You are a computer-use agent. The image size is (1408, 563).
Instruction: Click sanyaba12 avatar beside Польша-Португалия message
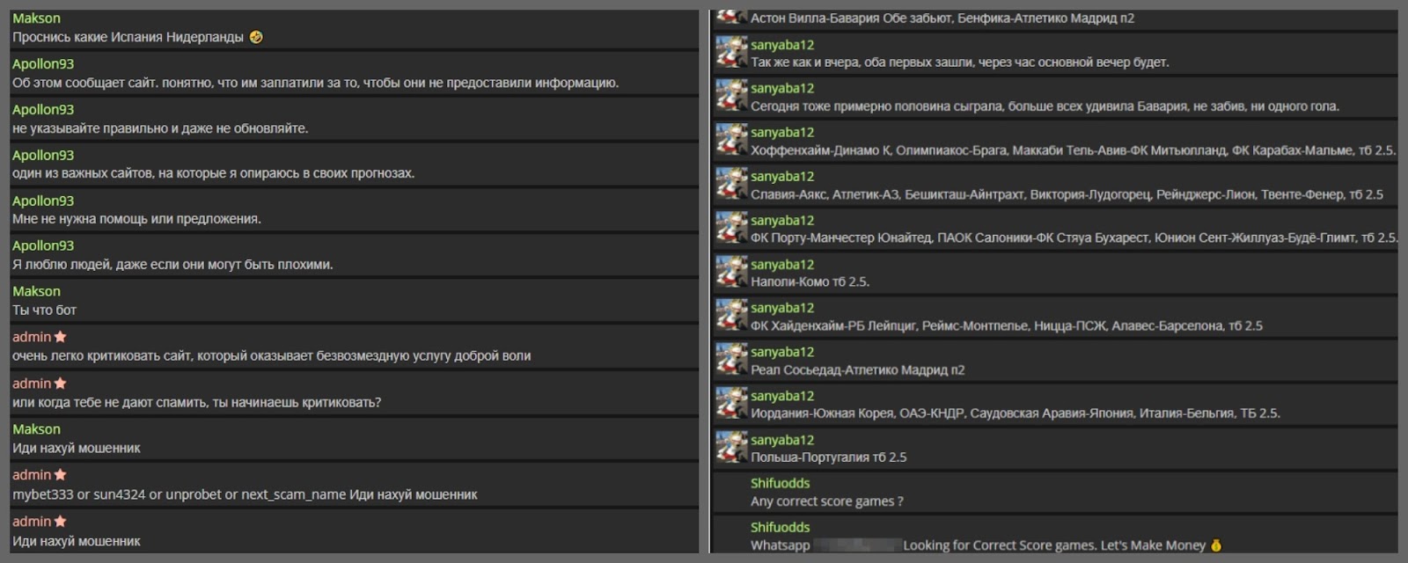coord(731,448)
